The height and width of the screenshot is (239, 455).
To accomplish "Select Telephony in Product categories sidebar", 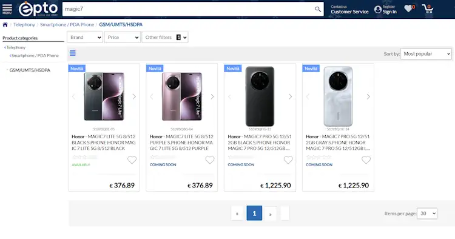I will pos(16,47).
